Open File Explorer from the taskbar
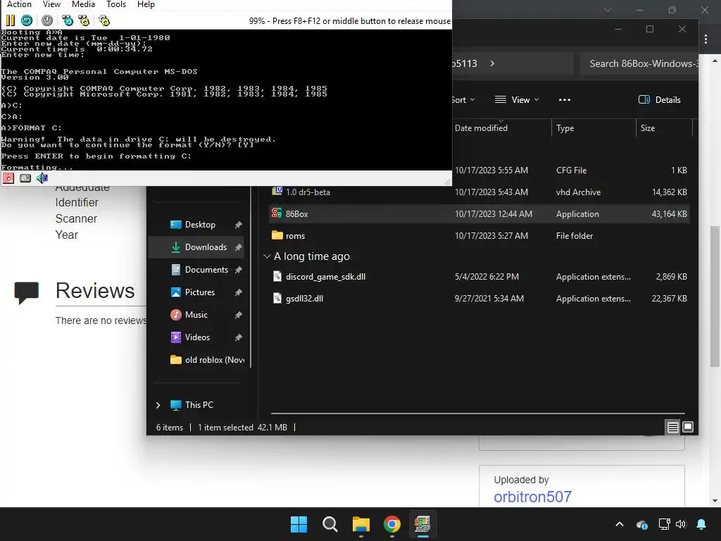The height and width of the screenshot is (541, 721). tap(361, 524)
